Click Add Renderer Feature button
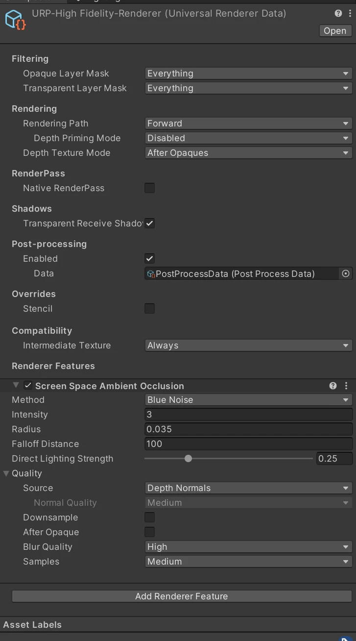Viewport: 356px width, 641px height. click(x=182, y=596)
